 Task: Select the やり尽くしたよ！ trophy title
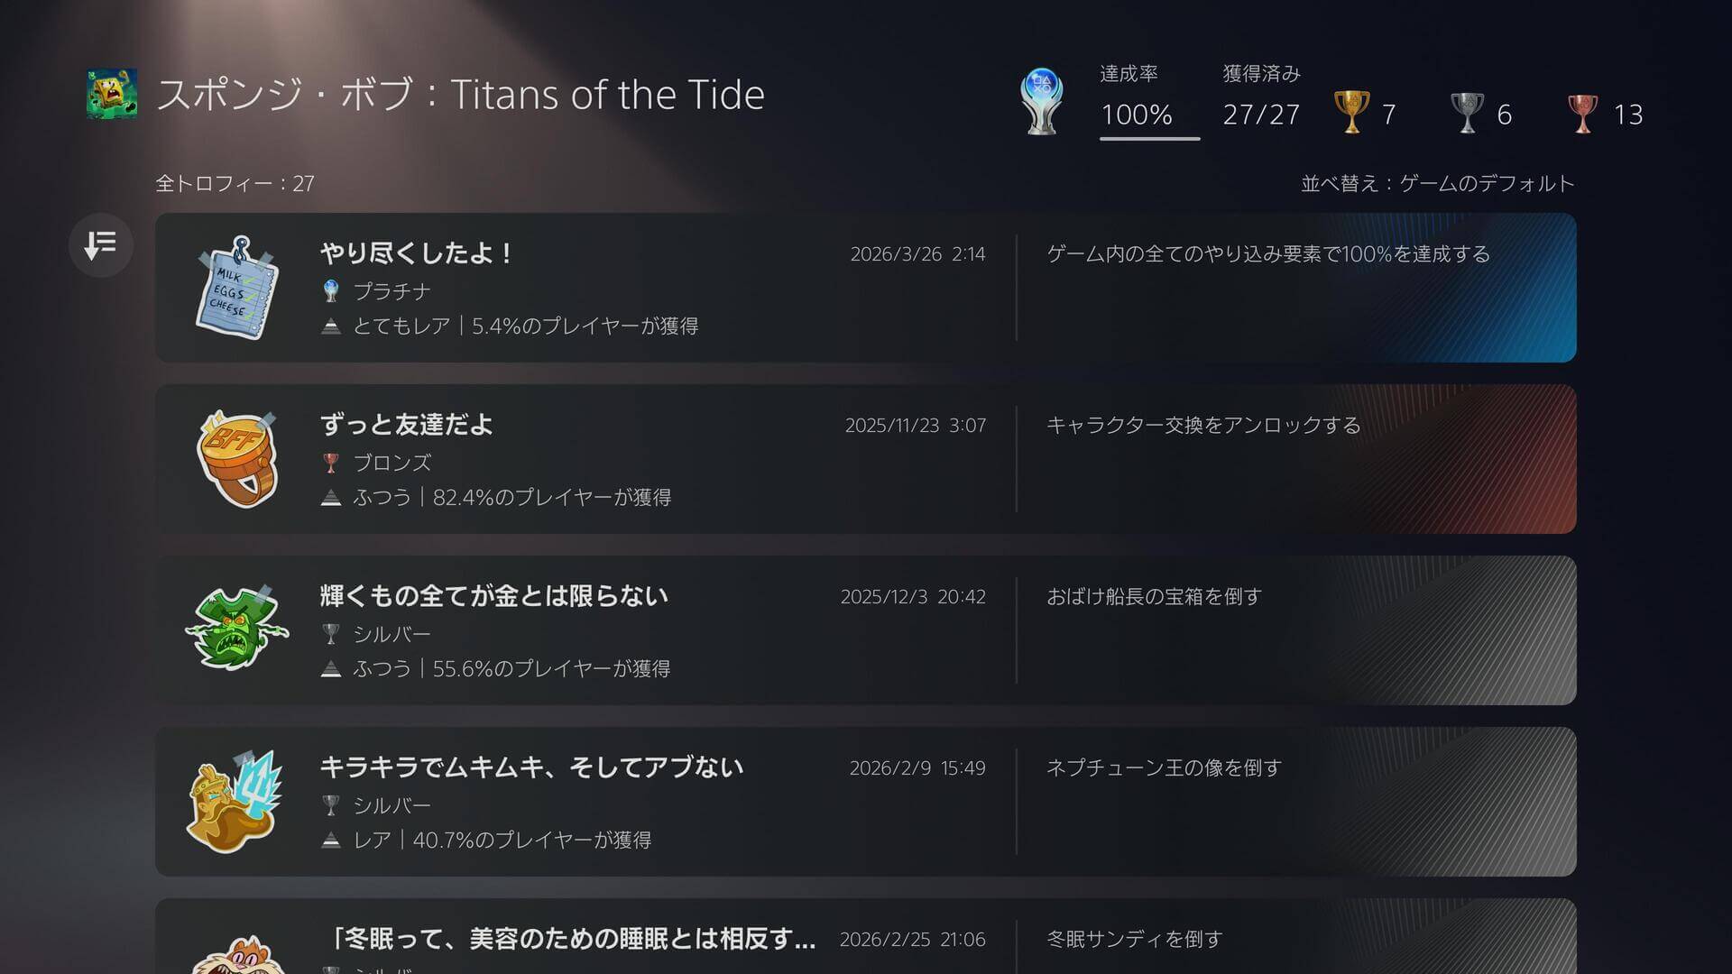coord(417,253)
